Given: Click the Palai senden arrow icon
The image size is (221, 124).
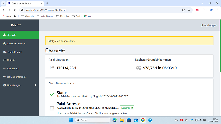Looking at the screenshot, I should point(4,68).
